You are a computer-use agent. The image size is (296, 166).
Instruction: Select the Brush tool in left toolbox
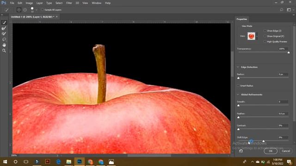pyautogui.click(x=4, y=34)
